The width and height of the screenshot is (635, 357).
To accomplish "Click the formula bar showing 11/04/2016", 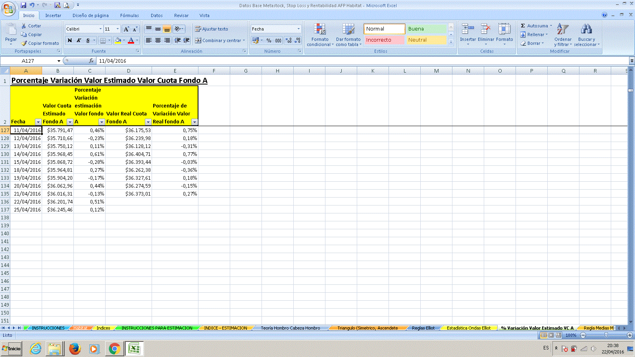I will pos(363,61).
